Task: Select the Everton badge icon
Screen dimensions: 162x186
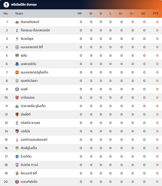Action: pyautogui.click(x=17, y=64)
